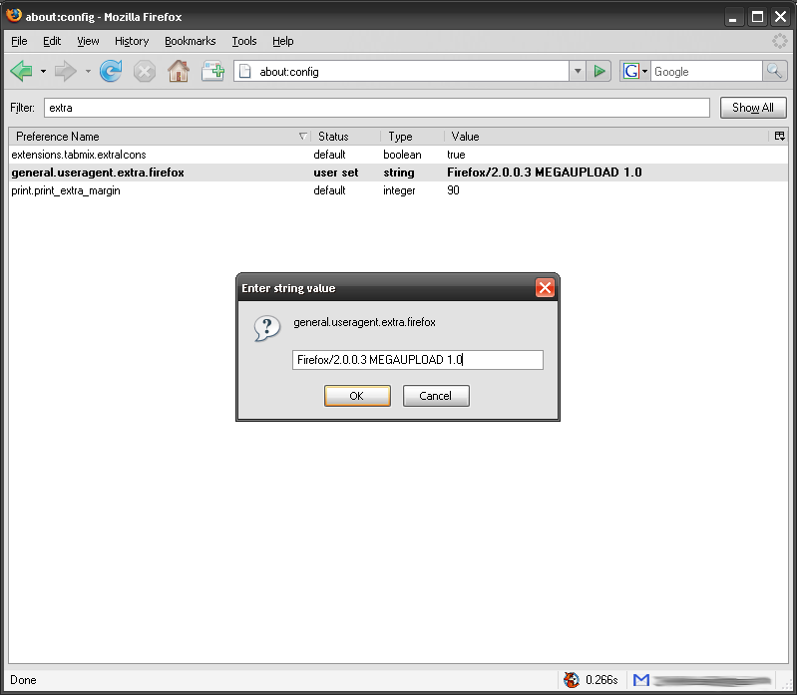Select print.print_extra_margin preference row
797x695 pixels.
pyautogui.click(x=398, y=190)
